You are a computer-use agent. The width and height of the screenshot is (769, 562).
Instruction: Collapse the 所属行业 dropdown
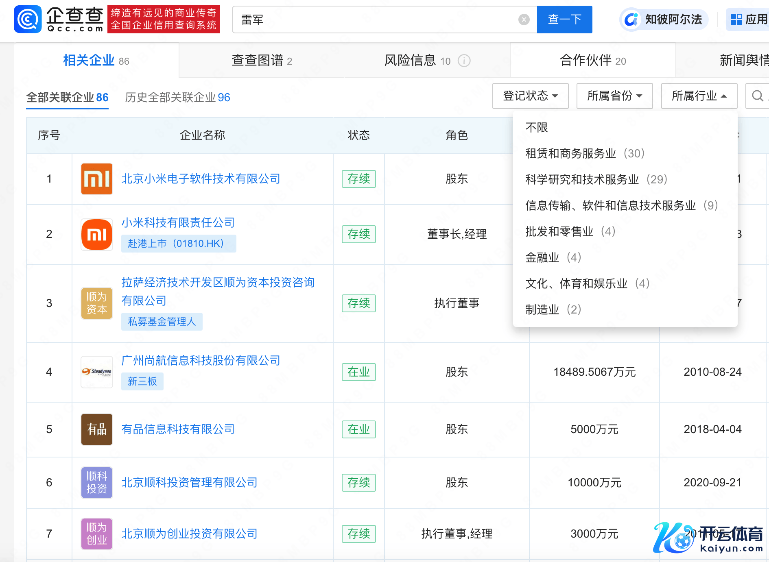pyautogui.click(x=699, y=96)
